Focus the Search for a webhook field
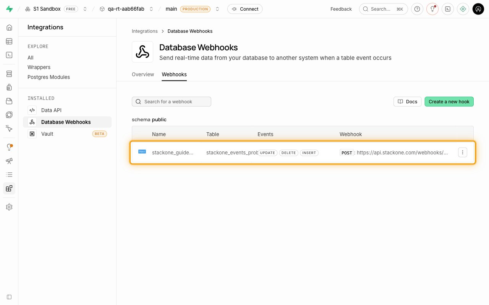Image resolution: width=489 pixels, height=305 pixels. 172,102
